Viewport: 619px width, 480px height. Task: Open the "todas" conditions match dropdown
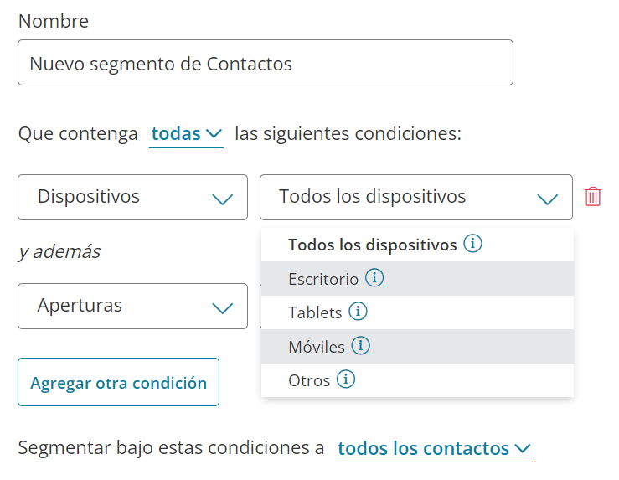click(186, 134)
